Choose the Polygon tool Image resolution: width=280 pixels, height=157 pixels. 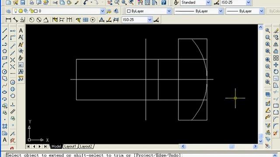tap(5, 51)
